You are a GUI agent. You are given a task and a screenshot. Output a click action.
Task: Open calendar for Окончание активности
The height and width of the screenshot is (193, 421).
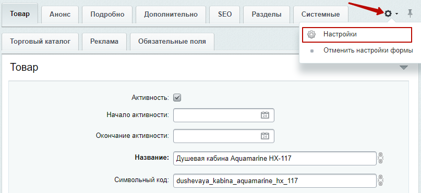pos(265,136)
